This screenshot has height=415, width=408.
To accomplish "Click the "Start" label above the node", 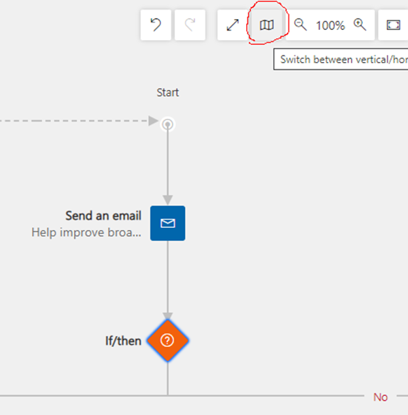I will coord(168,93).
